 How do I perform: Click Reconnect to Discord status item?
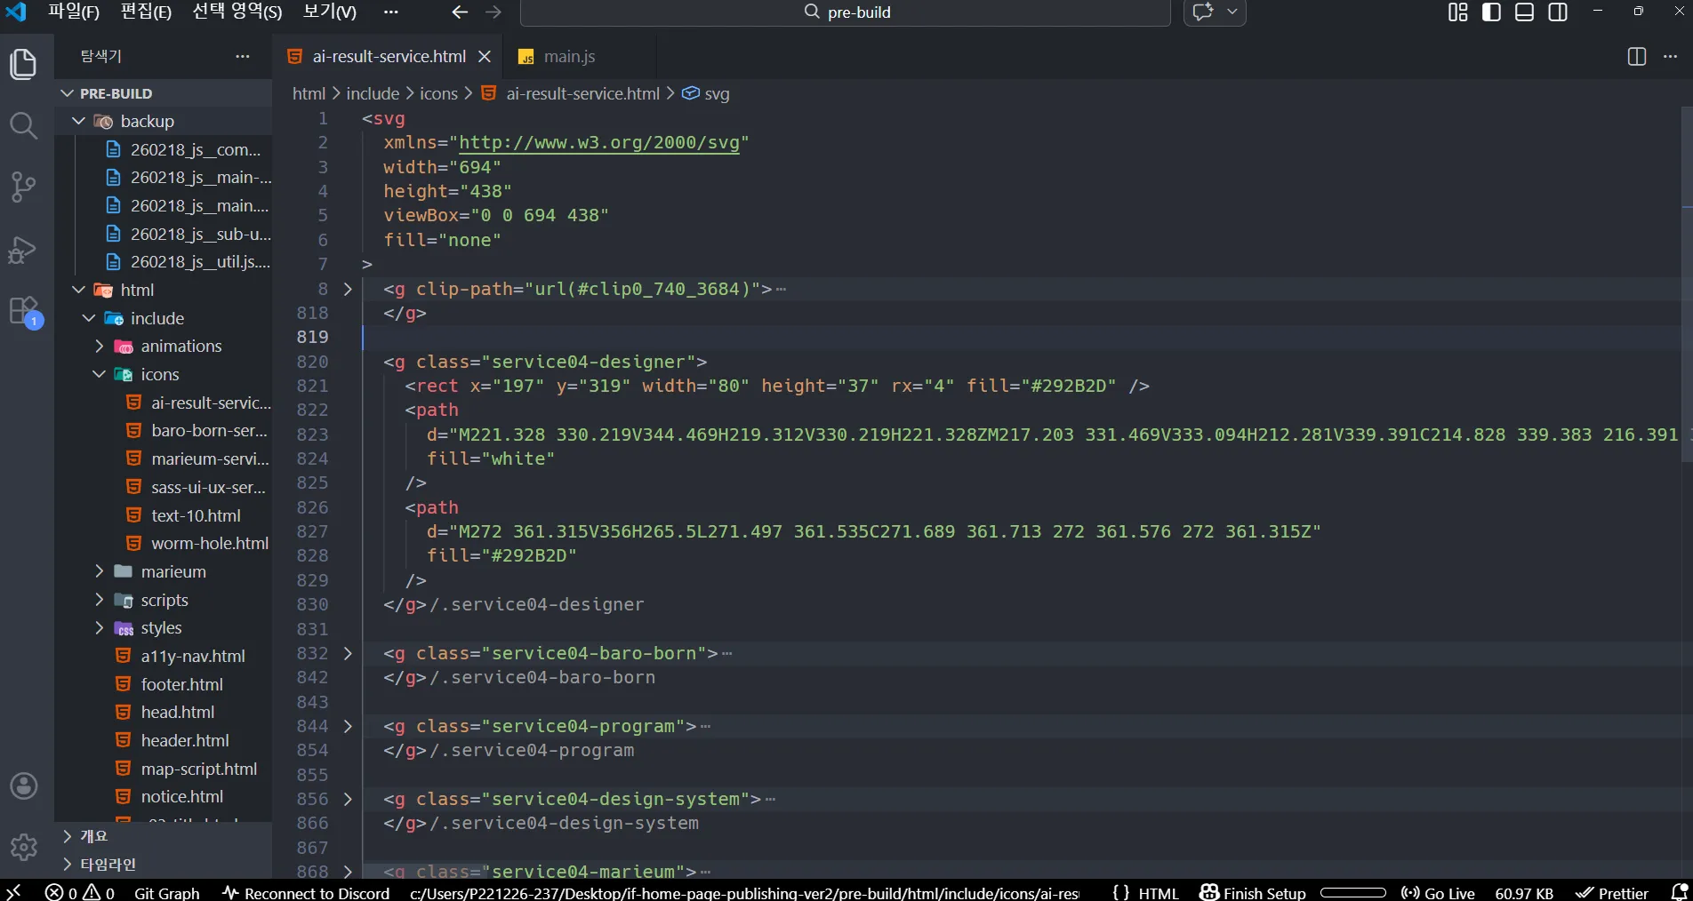click(x=306, y=892)
